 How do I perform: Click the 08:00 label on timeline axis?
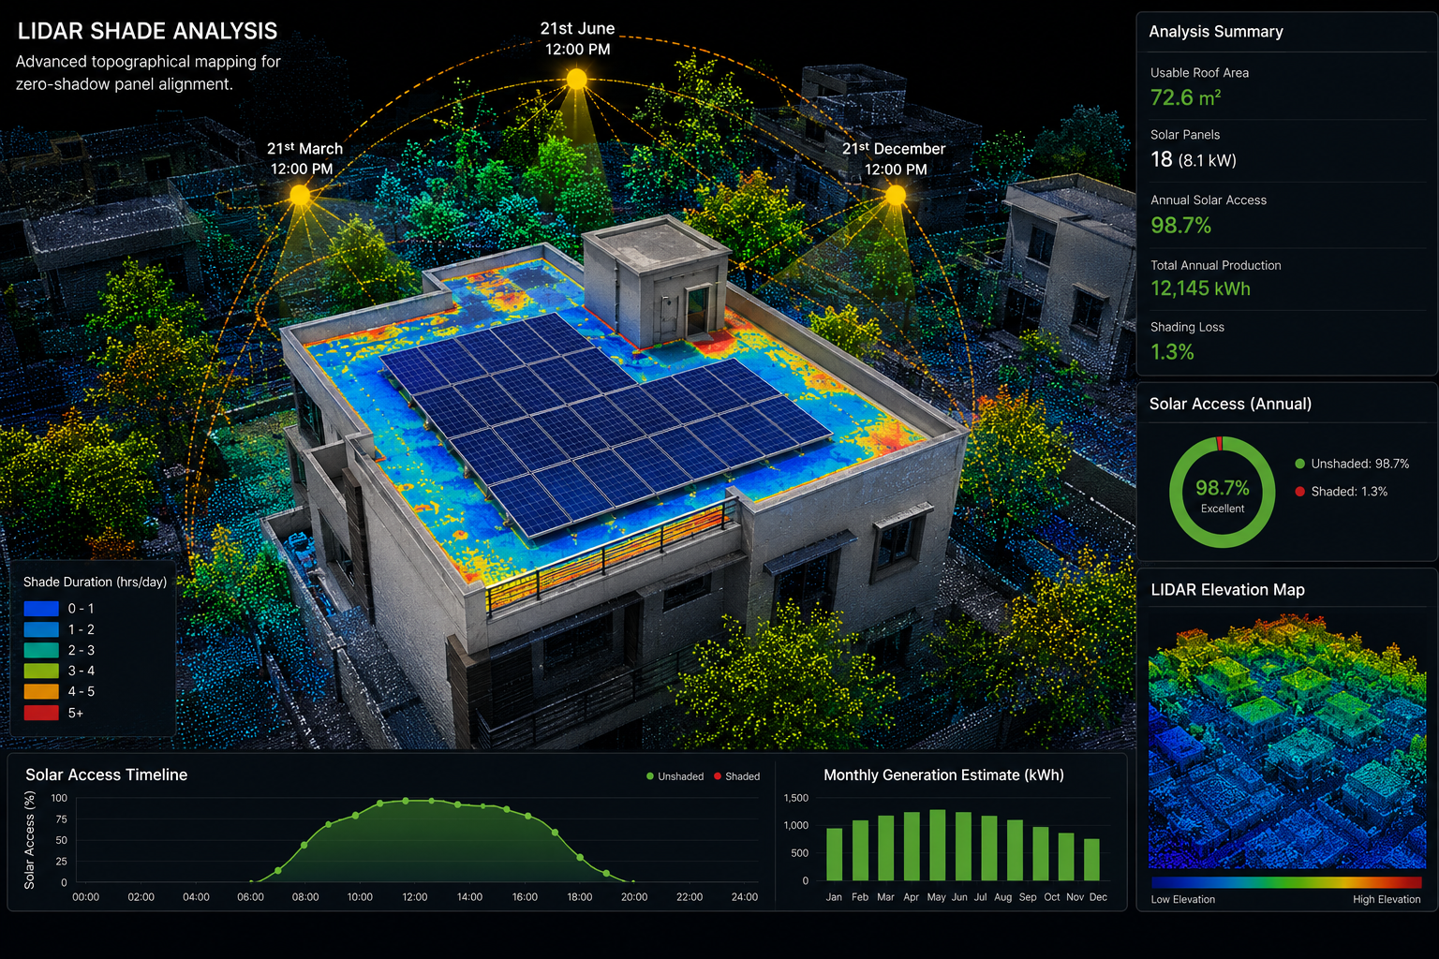tap(305, 897)
